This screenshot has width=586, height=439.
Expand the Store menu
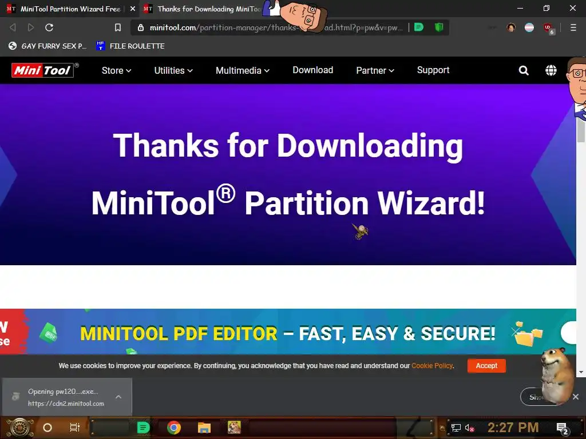[x=116, y=70]
